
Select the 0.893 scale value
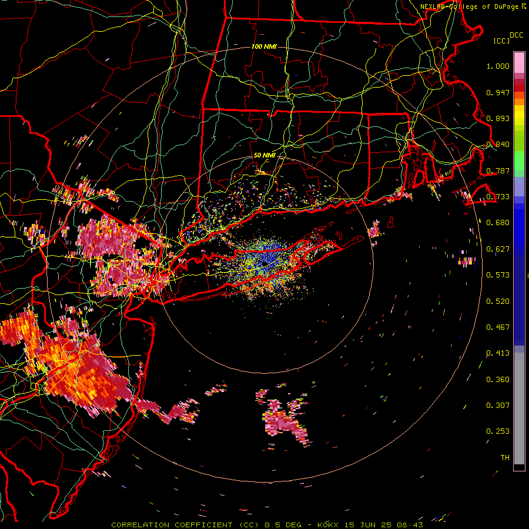(x=498, y=118)
